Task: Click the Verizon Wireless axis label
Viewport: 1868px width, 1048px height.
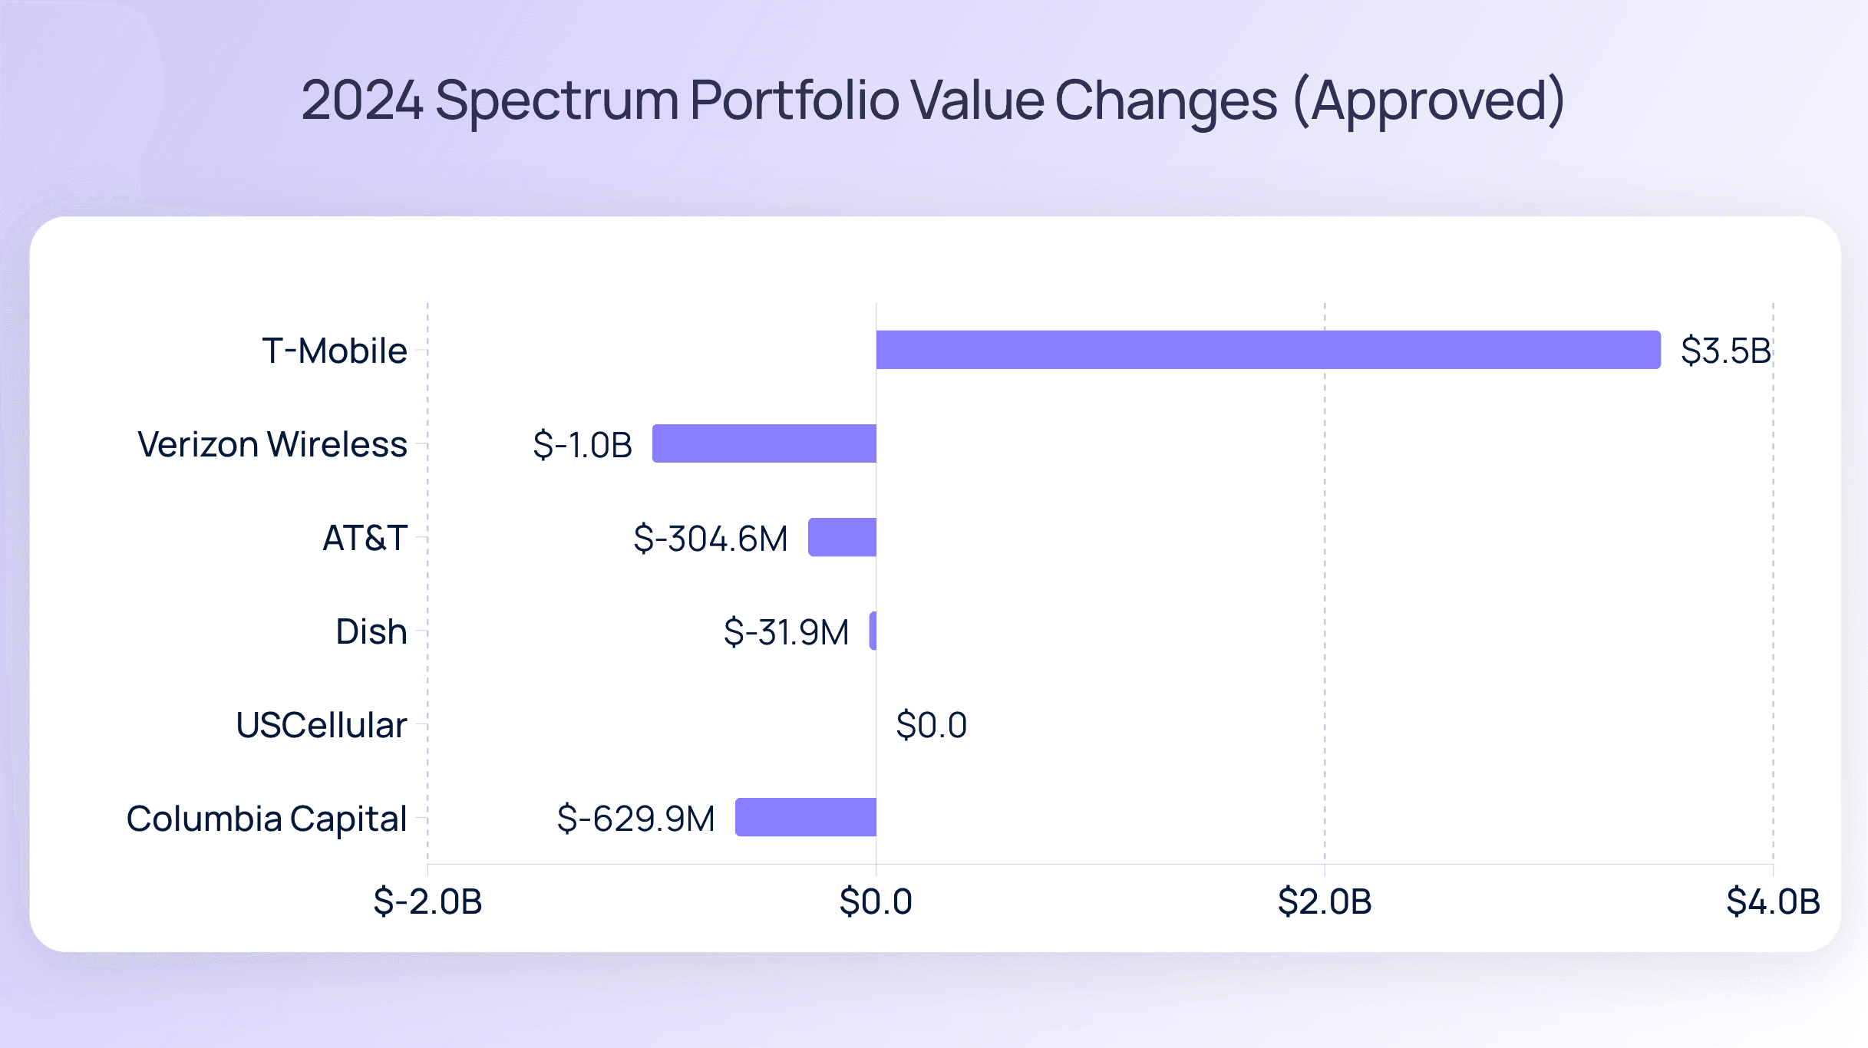Action: point(272,444)
